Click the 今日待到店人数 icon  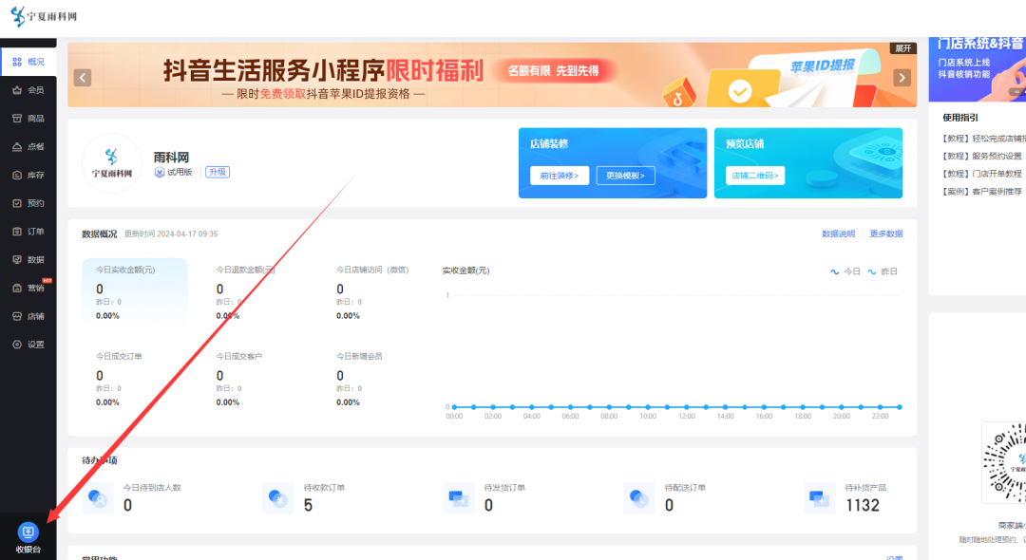click(x=98, y=498)
